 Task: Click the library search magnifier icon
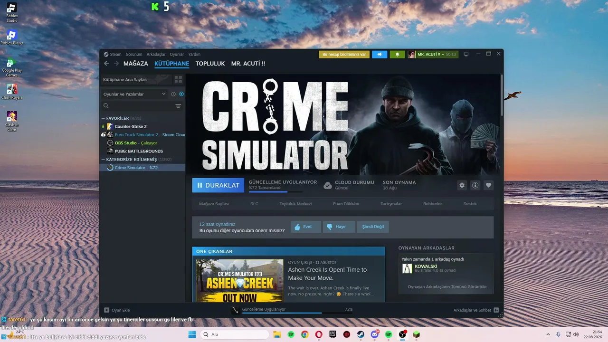click(106, 106)
